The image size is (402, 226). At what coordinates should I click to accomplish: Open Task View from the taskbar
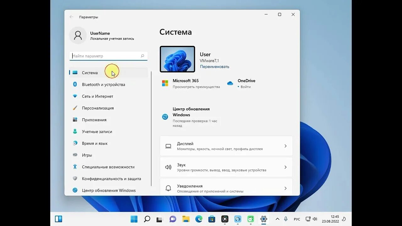pyautogui.click(x=160, y=219)
